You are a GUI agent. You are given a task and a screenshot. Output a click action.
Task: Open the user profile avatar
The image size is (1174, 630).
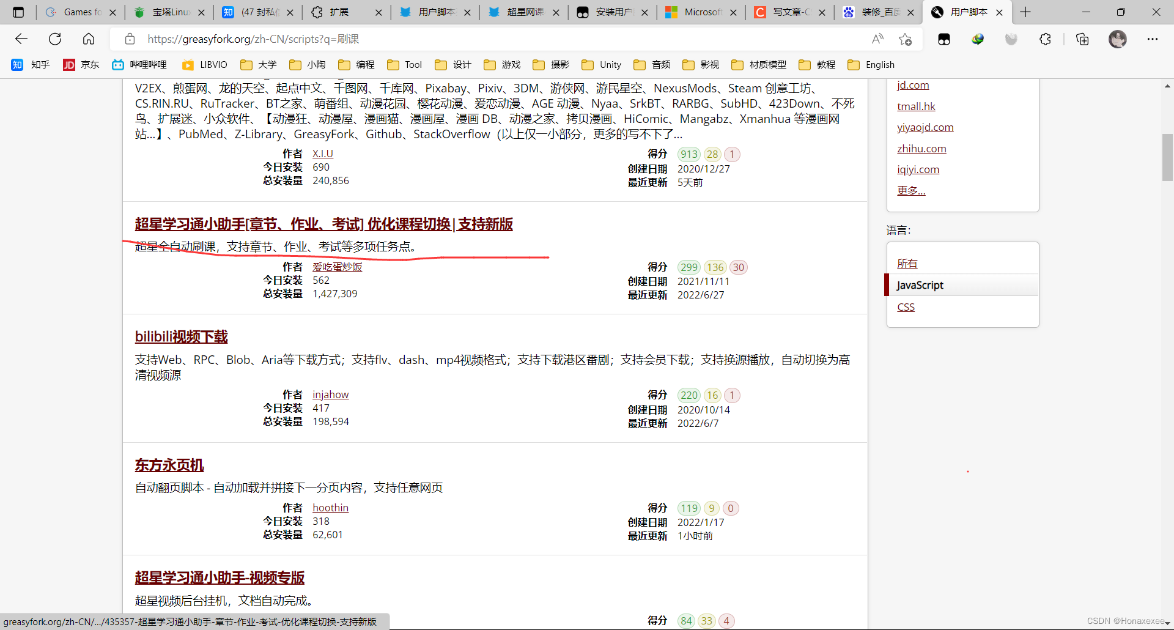(x=1118, y=39)
